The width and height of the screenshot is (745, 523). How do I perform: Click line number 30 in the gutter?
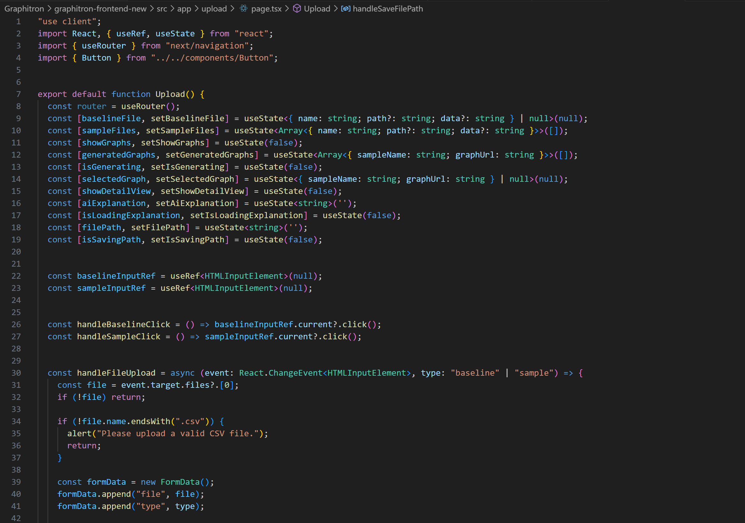pos(16,373)
